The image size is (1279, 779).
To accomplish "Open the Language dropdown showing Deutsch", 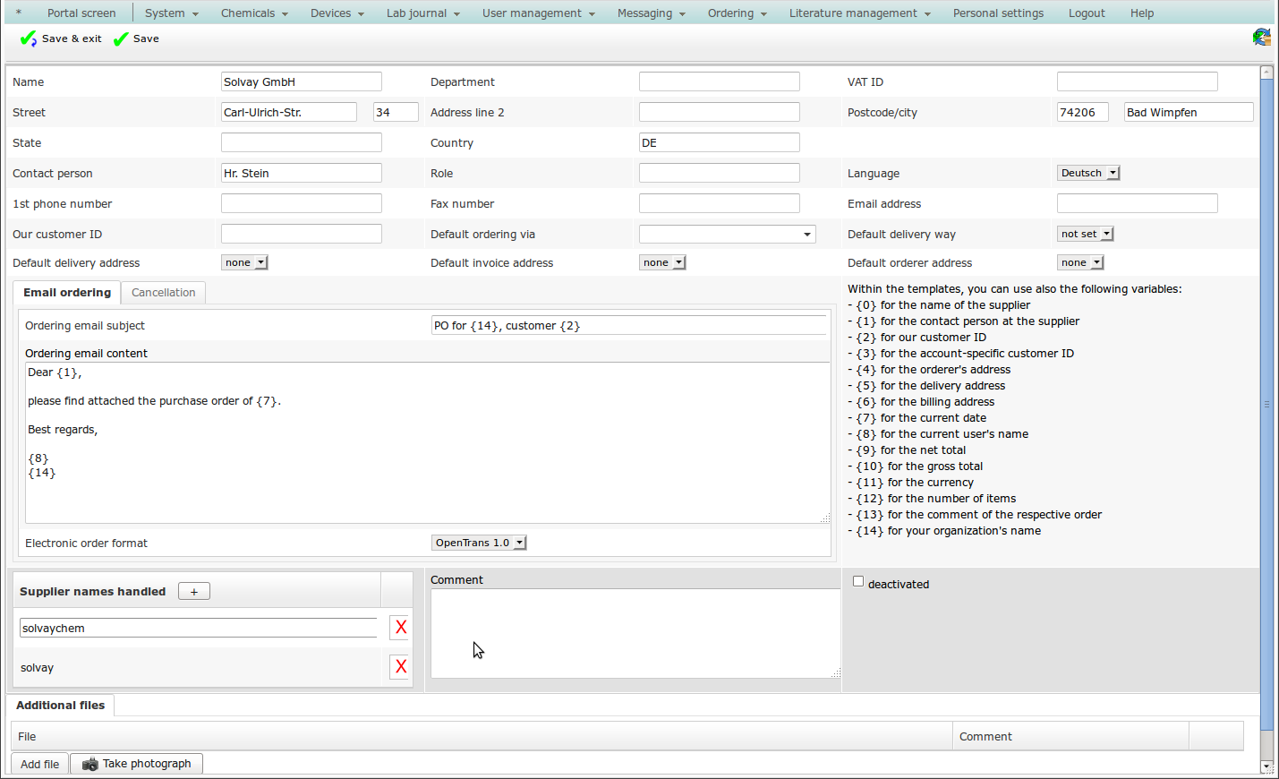I will 1087,173.
